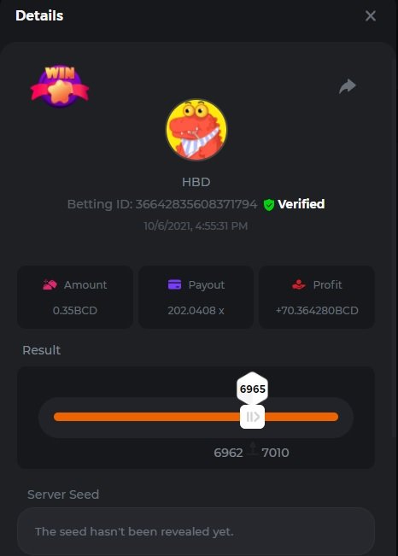The width and height of the screenshot is (398, 556).
Task: Click the 6965 result hexagon marker
Action: click(x=252, y=389)
